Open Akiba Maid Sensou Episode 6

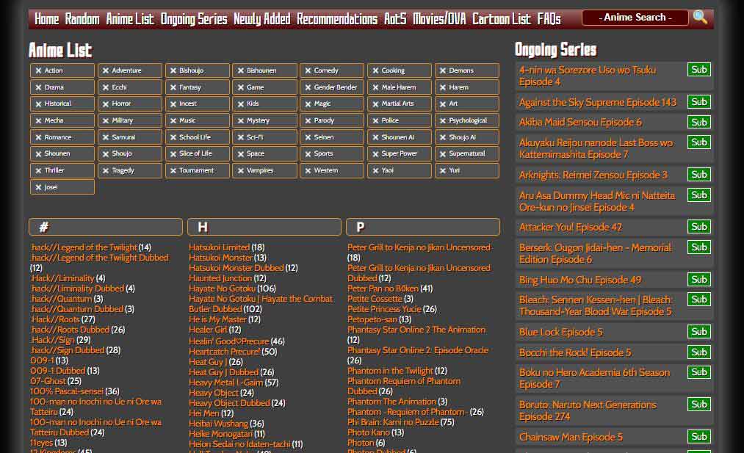(580, 122)
